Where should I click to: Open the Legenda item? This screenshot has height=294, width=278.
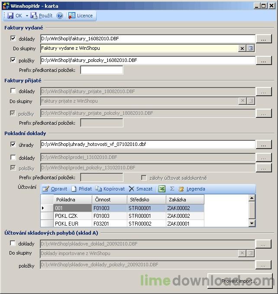(x=192, y=189)
